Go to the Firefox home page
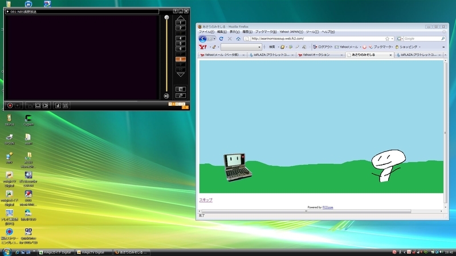This screenshot has height=256, width=456. (x=238, y=39)
